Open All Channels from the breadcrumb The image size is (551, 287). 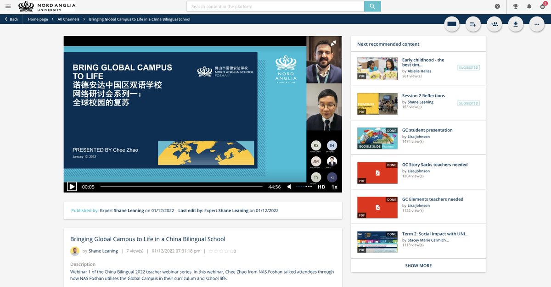coord(68,19)
